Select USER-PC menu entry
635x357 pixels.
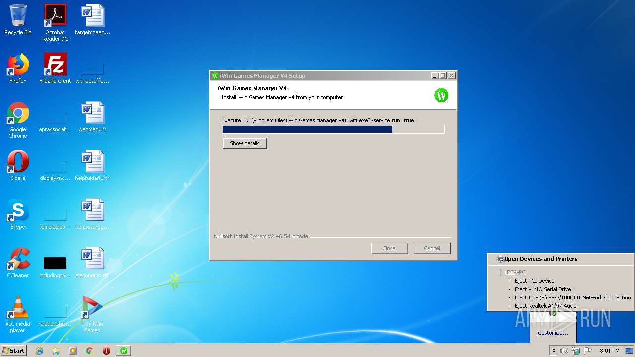tap(515, 272)
